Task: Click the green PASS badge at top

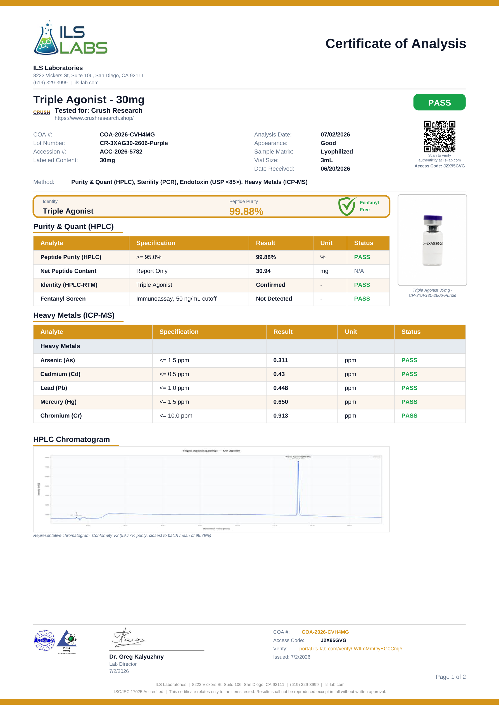Action: point(439,102)
